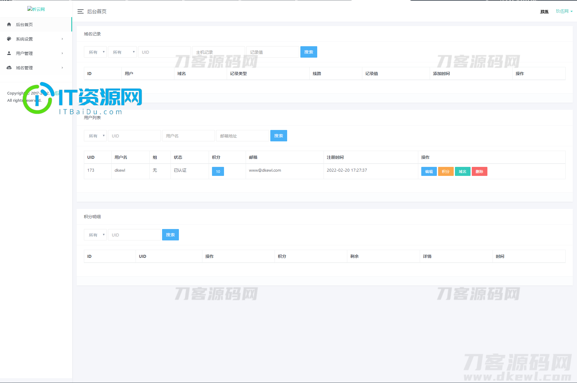Focus the 用户名 input field

pos(189,136)
